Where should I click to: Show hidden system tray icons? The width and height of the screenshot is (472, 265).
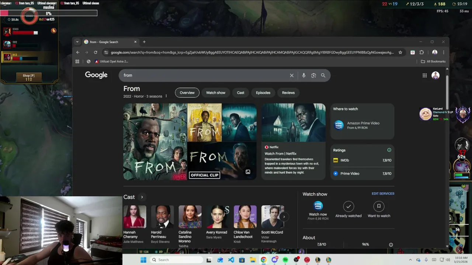click(x=410, y=260)
